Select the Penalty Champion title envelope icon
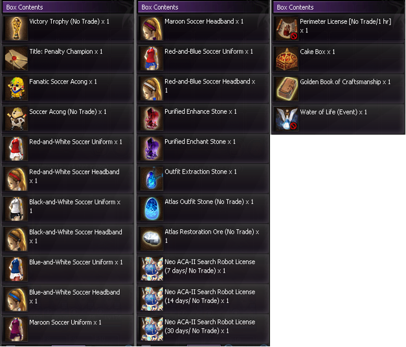The width and height of the screenshot is (406, 347). pyautogui.click(x=16, y=58)
